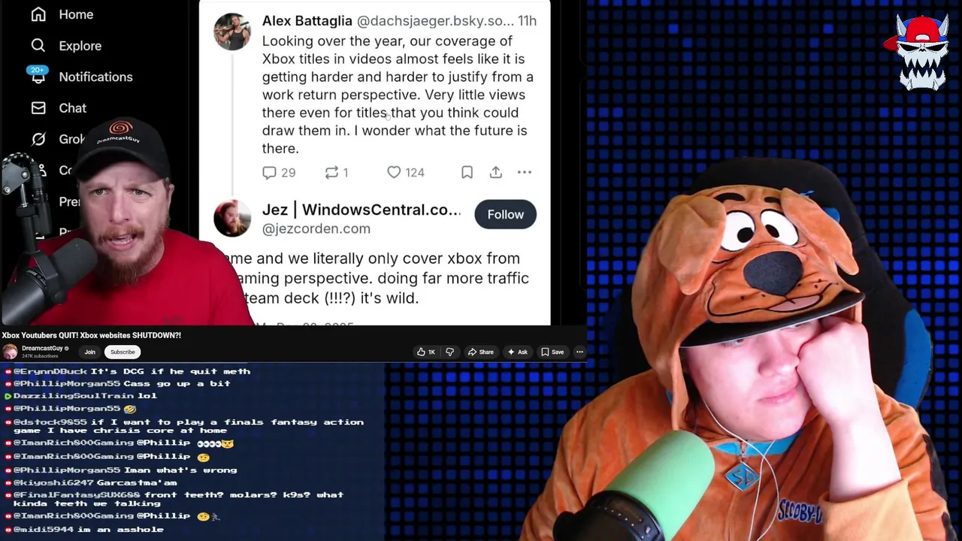The width and height of the screenshot is (962, 541).
Task: Open three-dot menu on Alex's post
Action: coord(525,173)
